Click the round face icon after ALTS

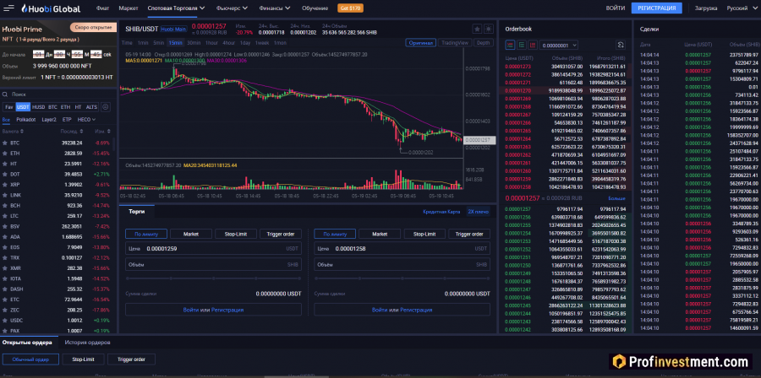point(105,107)
